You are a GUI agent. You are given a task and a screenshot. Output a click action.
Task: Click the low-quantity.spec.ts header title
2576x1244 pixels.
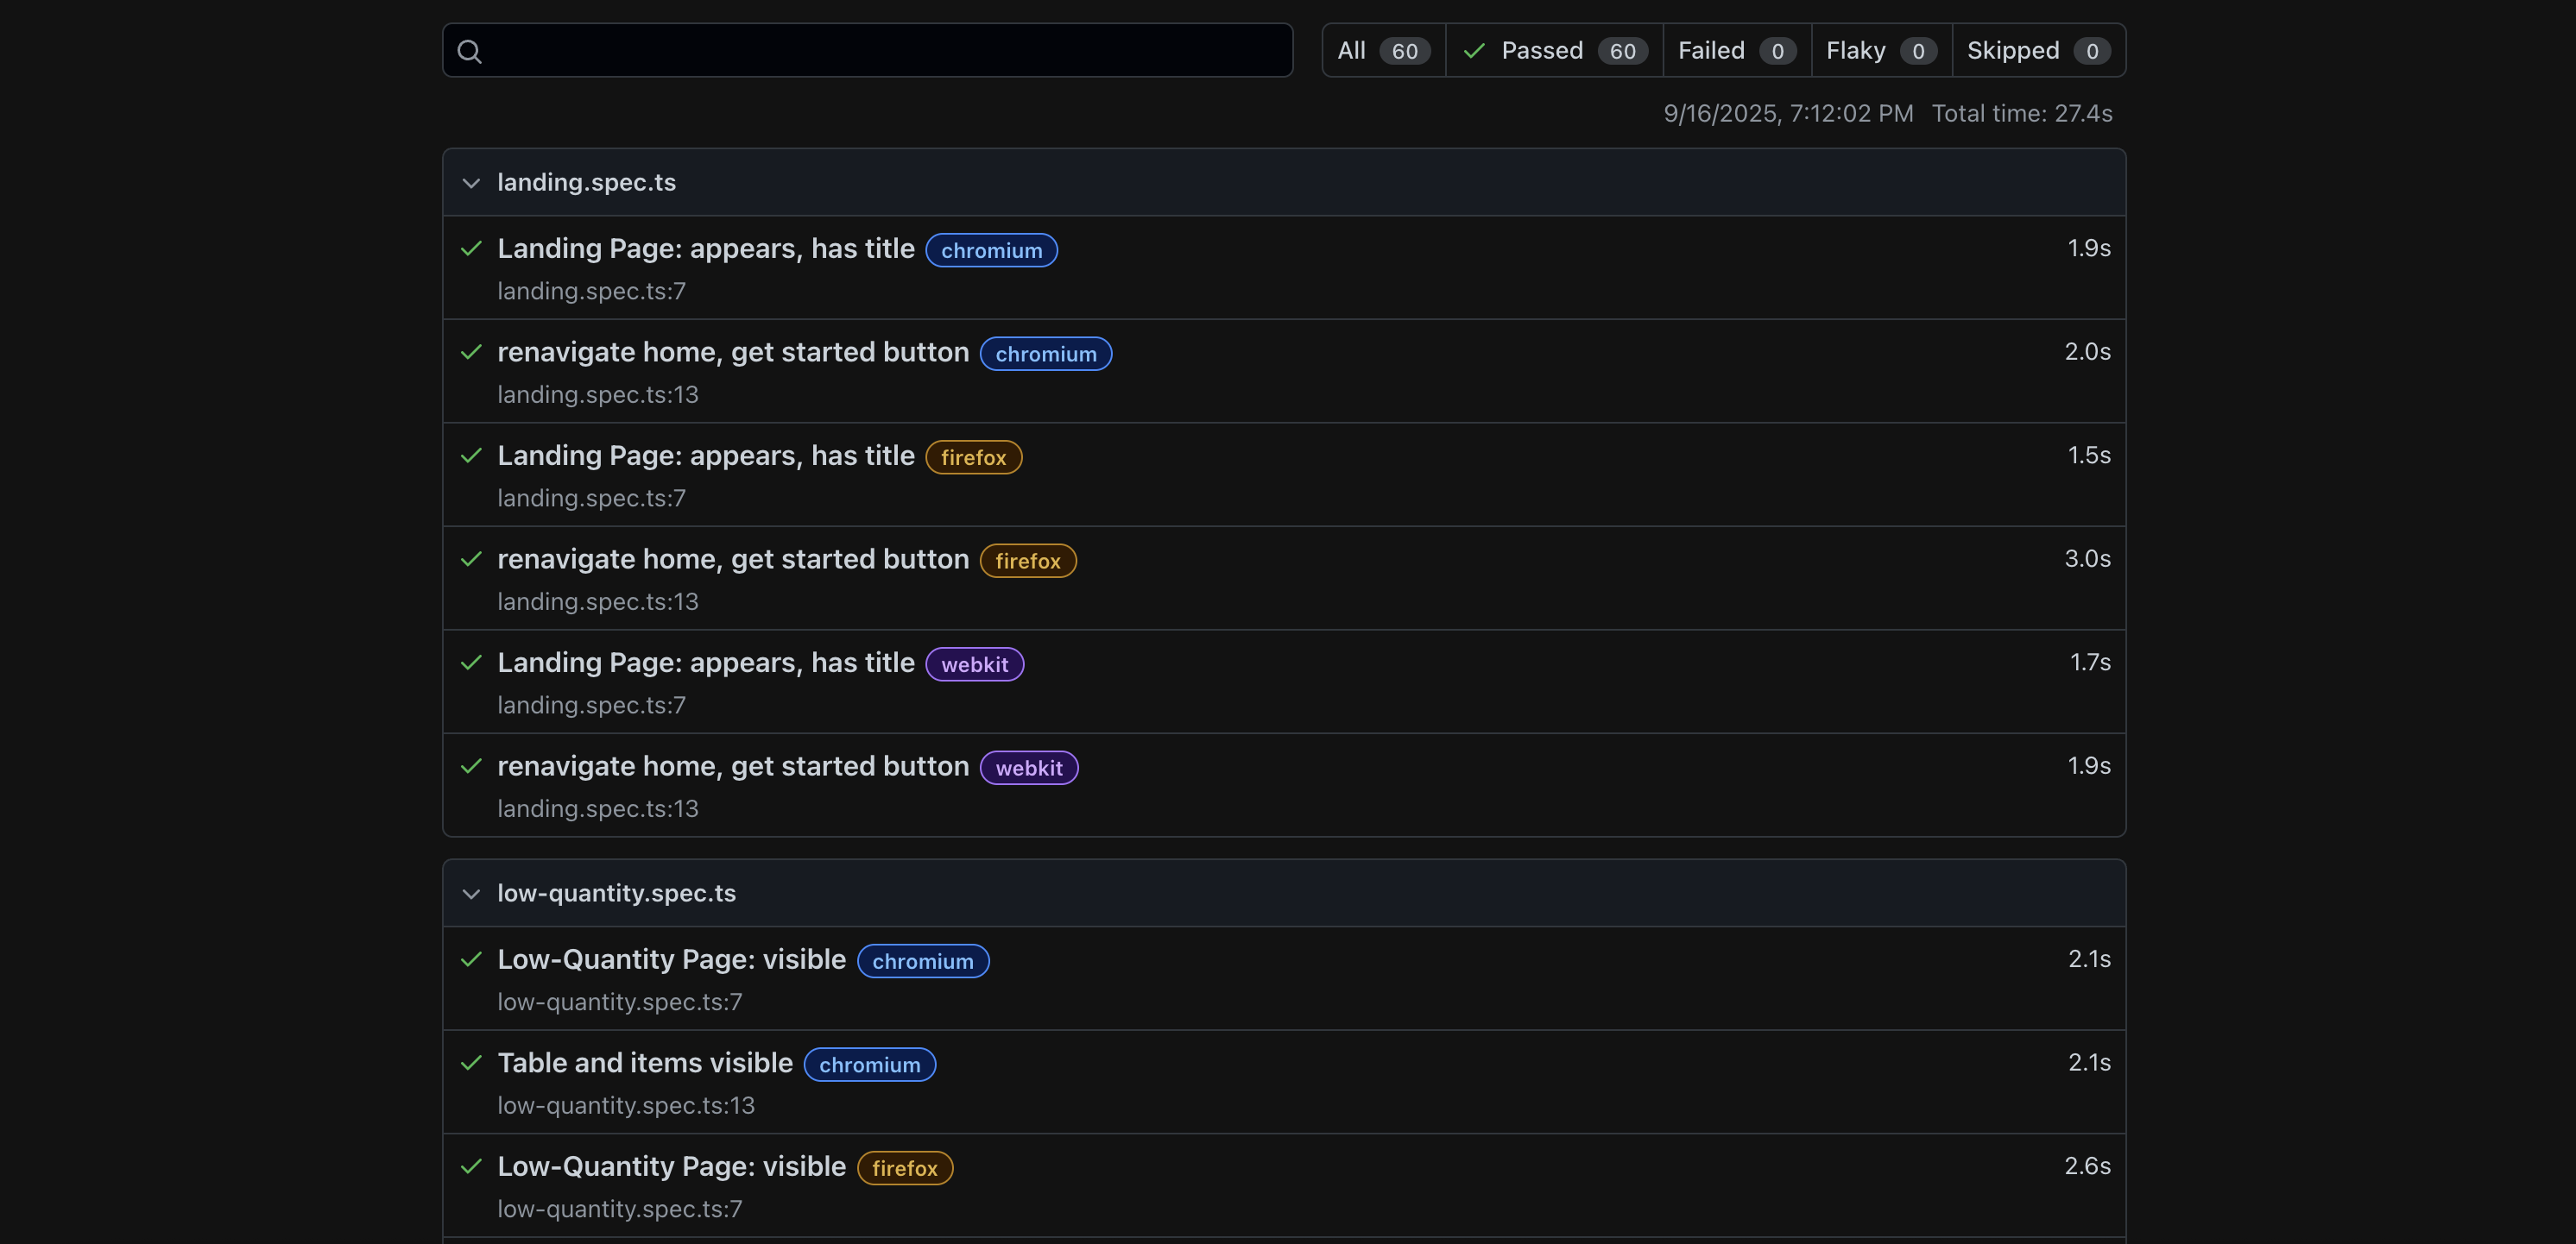[x=616, y=893]
